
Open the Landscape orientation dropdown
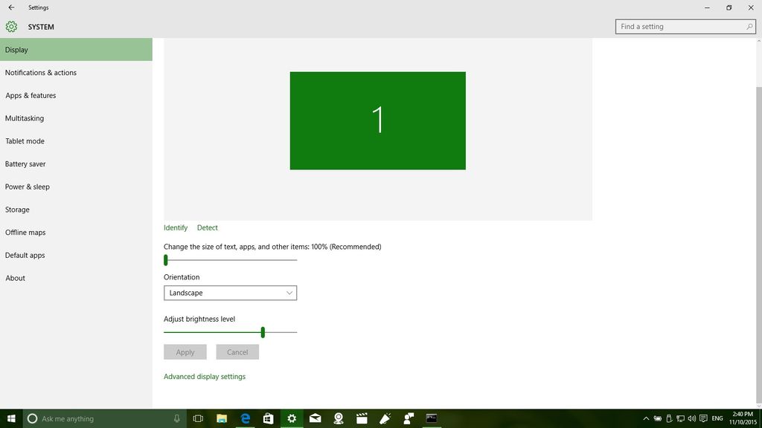coord(230,293)
